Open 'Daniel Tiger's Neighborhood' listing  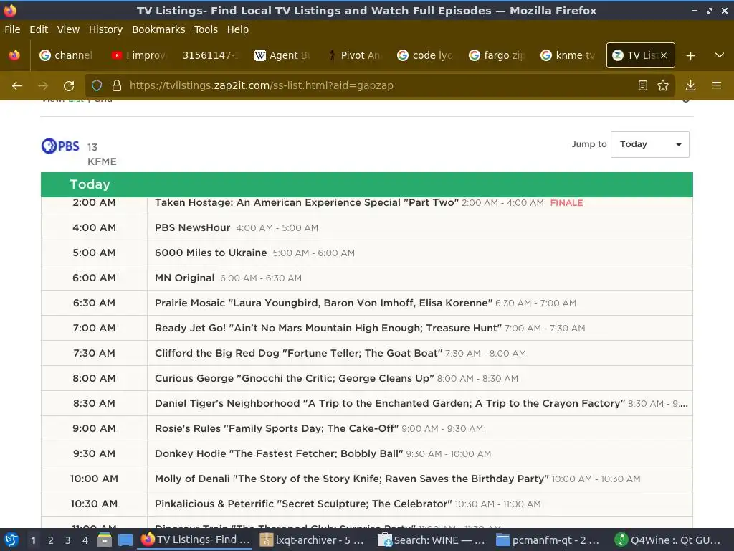click(x=390, y=403)
